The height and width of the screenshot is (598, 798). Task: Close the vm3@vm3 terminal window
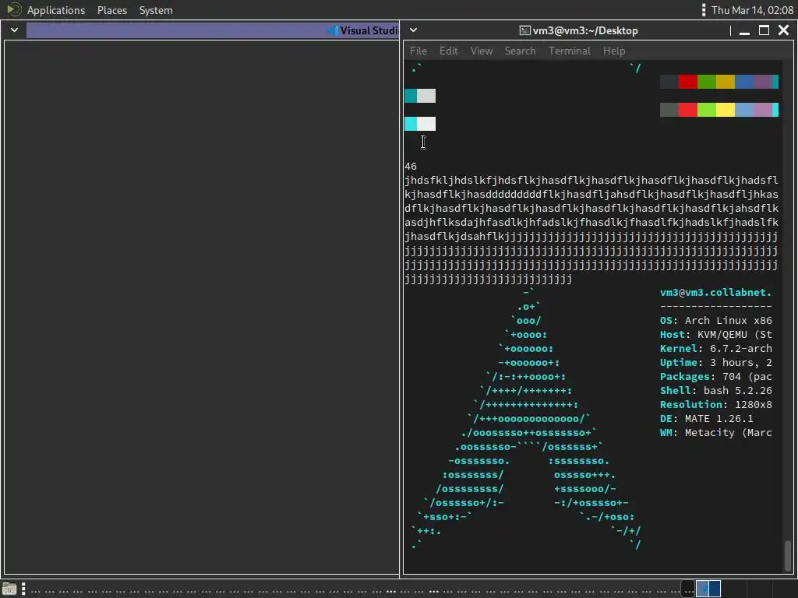784,30
